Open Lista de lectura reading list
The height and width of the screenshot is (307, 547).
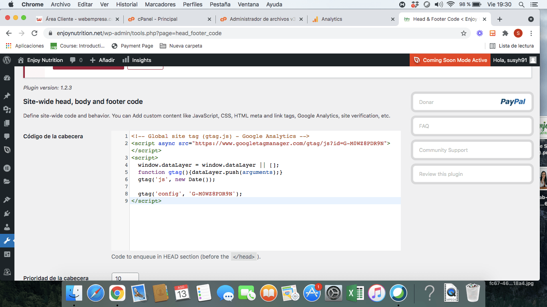click(512, 46)
